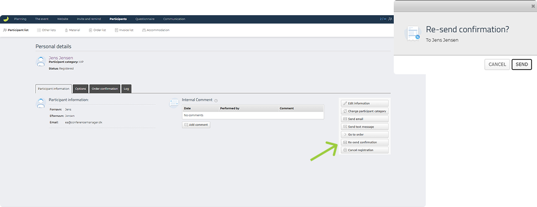Open the Invoice list submenu
The width and height of the screenshot is (537, 207).
[x=124, y=30]
